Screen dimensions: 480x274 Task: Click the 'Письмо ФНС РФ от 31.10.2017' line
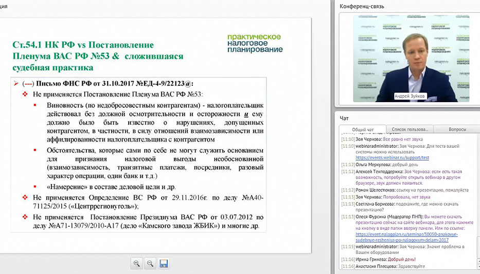108,84
